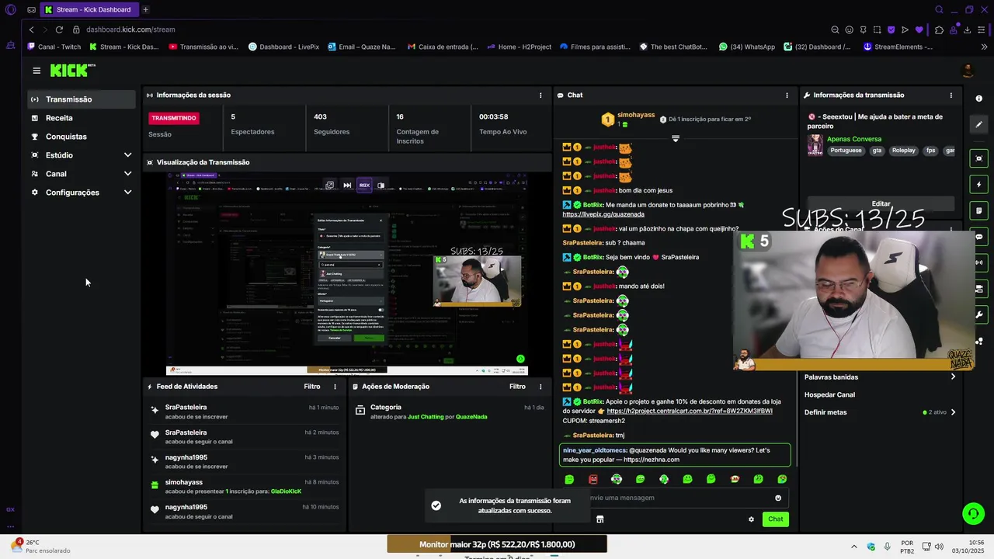Insert the red angry emote
Screen dimensions: 994x559
[x=593, y=479]
